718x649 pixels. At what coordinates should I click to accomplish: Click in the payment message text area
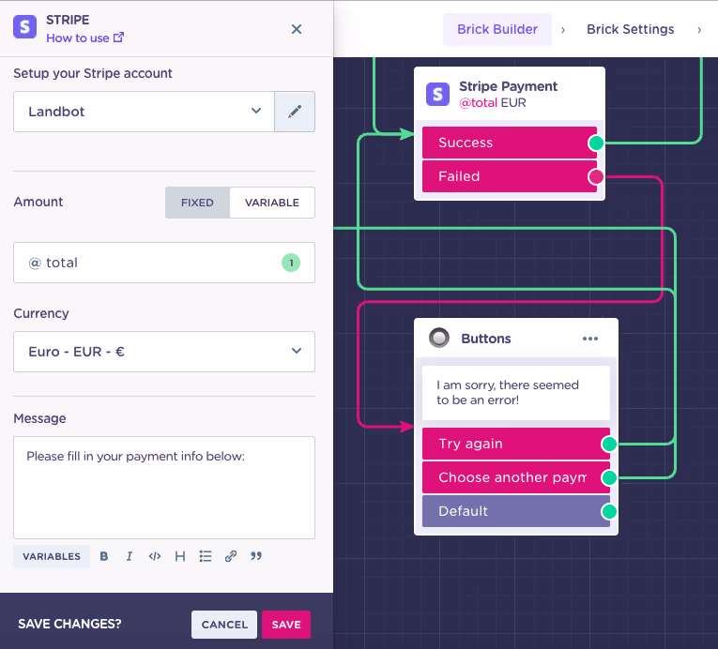pos(164,488)
